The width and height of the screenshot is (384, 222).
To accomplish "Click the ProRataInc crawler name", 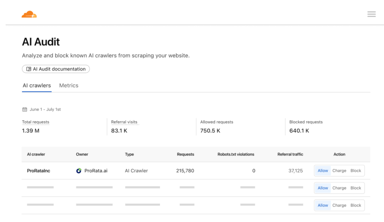I will [x=38, y=171].
